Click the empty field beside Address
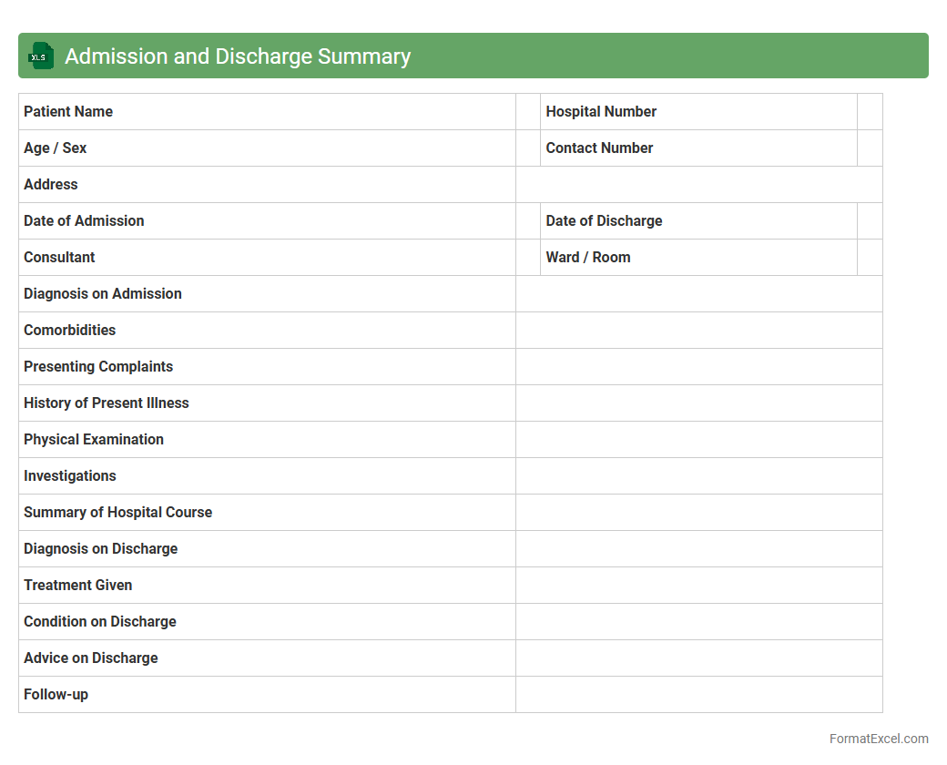Image resolution: width=947 pixels, height=765 pixels. [698, 185]
